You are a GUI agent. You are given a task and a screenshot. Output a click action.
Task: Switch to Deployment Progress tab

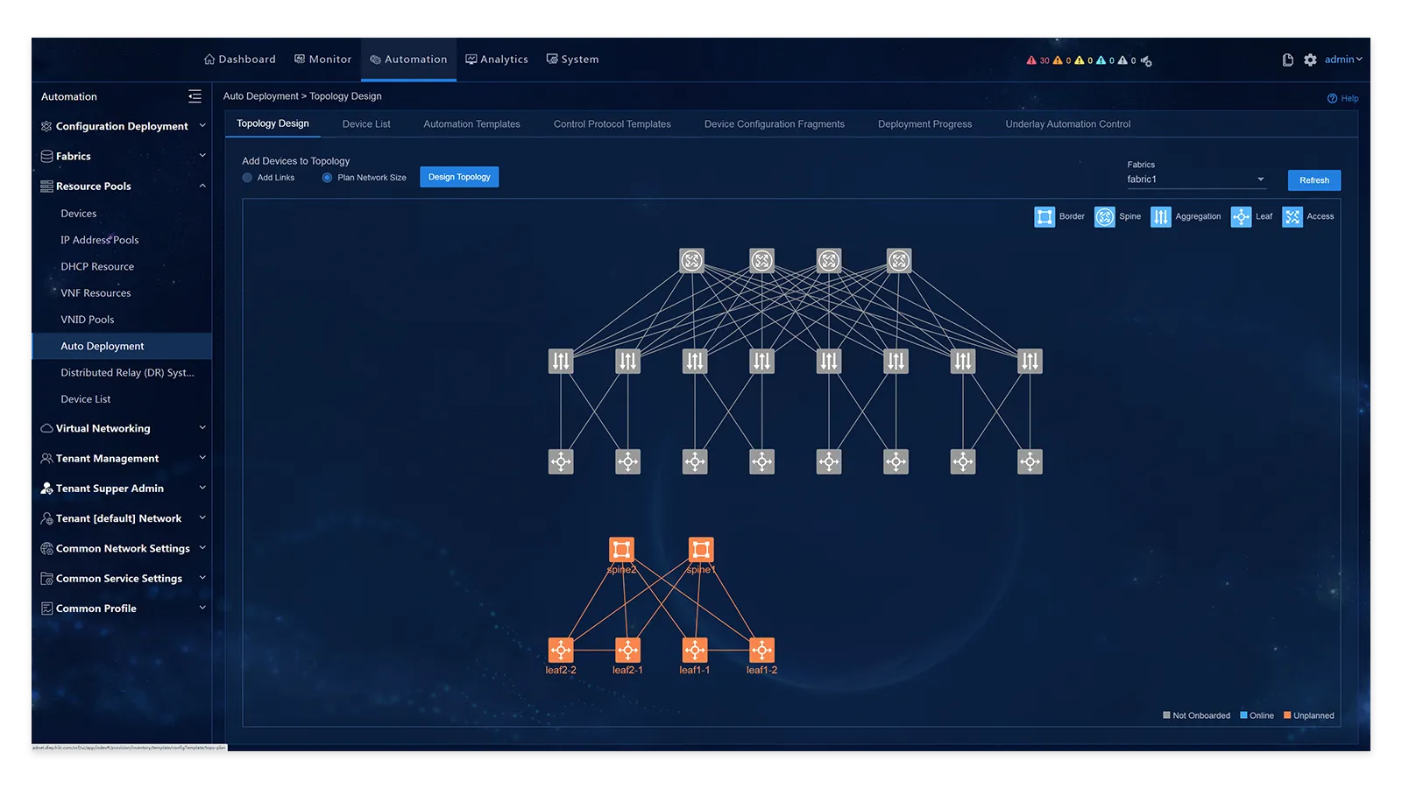click(924, 124)
